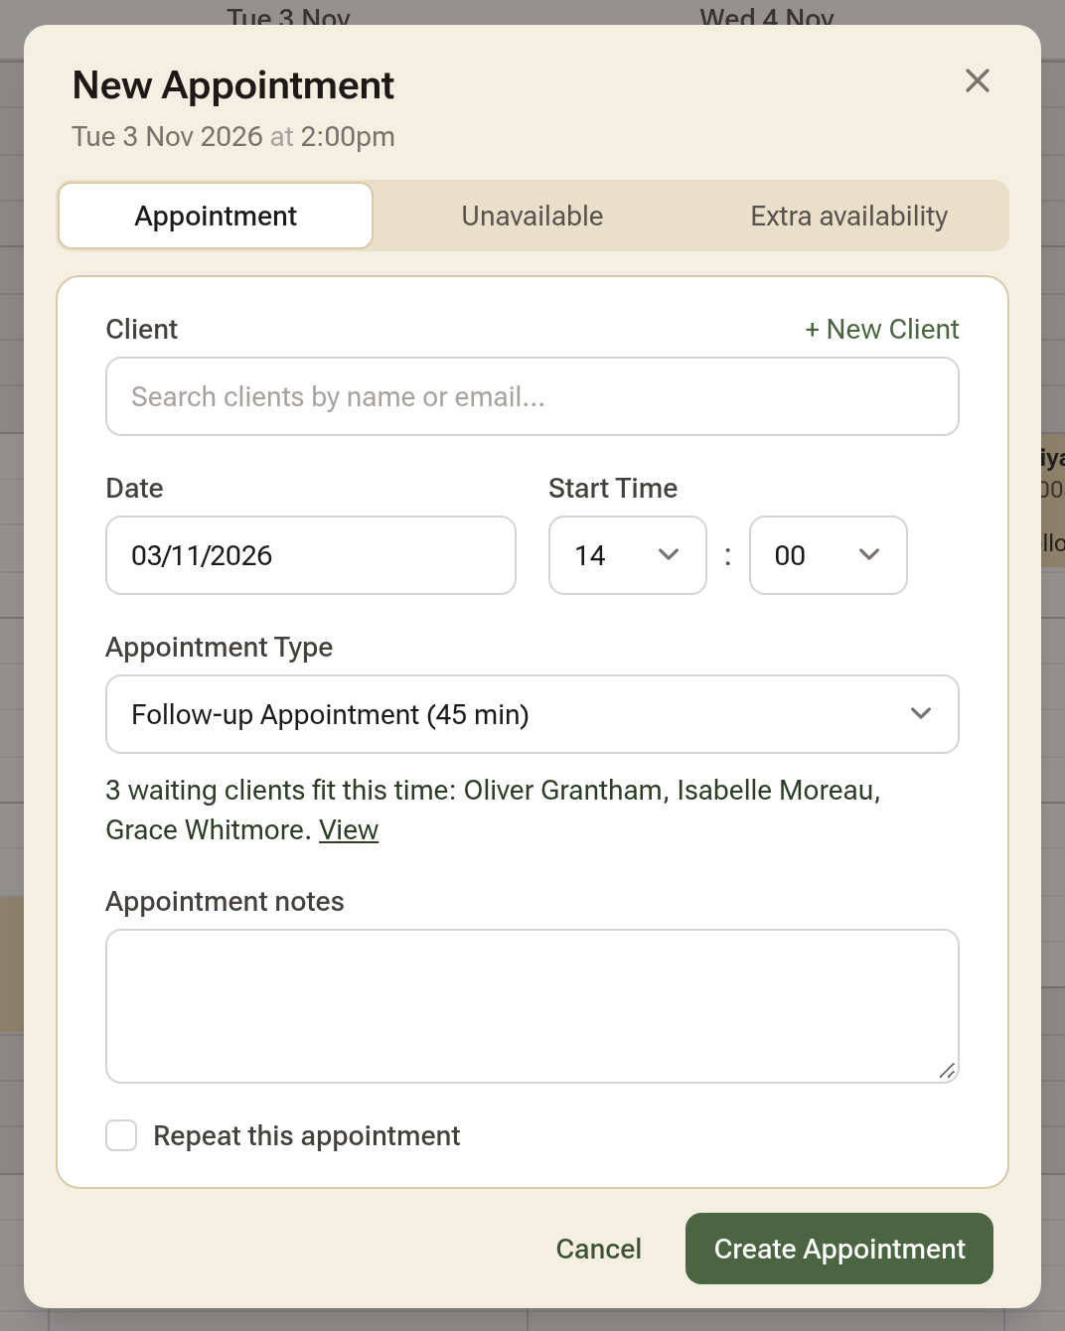Click the Date input showing 03/11/2026
Screen dimensions: 1065x1331
click(311, 555)
